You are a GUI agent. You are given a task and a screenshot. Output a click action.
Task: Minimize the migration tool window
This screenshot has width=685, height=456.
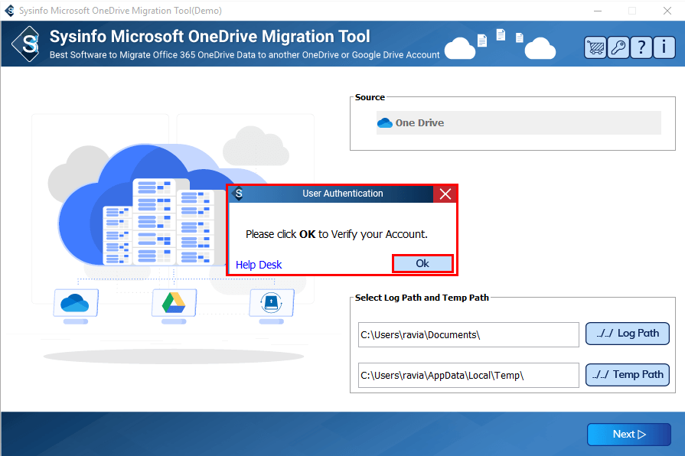tap(598, 11)
